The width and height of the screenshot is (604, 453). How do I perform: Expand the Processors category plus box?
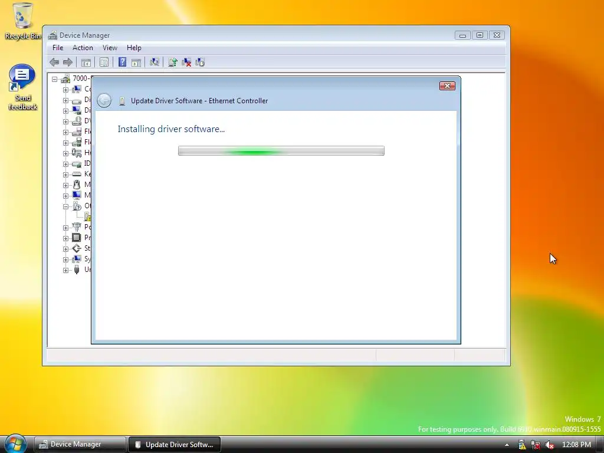point(66,238)
